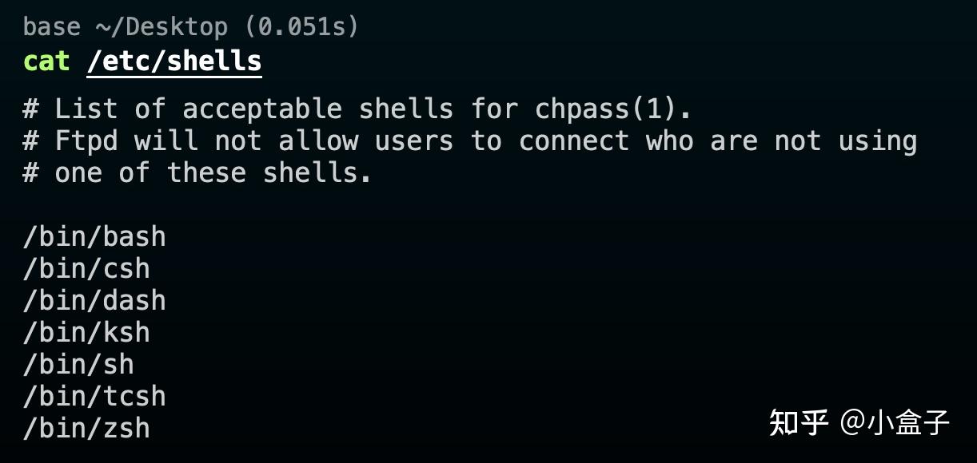Image resolution: width=977 pixels, height=463 pixels.
Task: Select the /bin/ksh line
Action: click(x=86, y=333)
